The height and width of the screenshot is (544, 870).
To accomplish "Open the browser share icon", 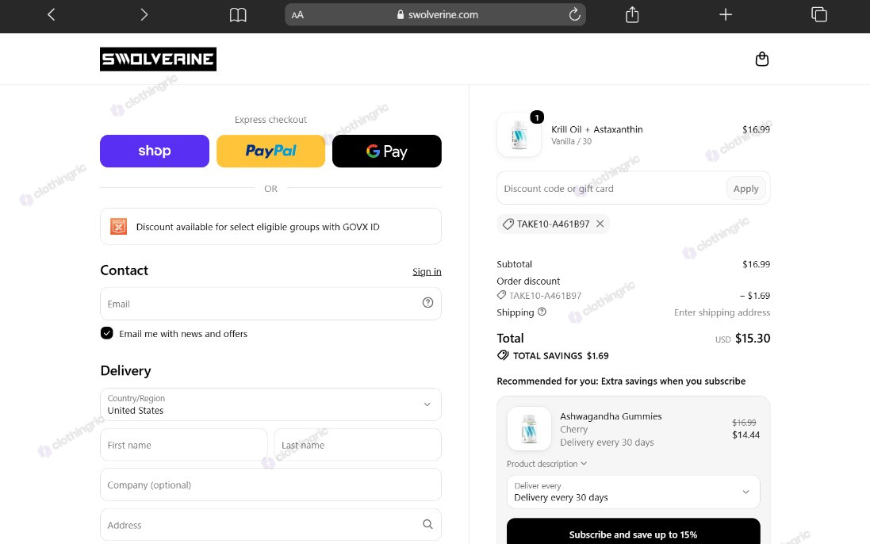I will [632, 14].
